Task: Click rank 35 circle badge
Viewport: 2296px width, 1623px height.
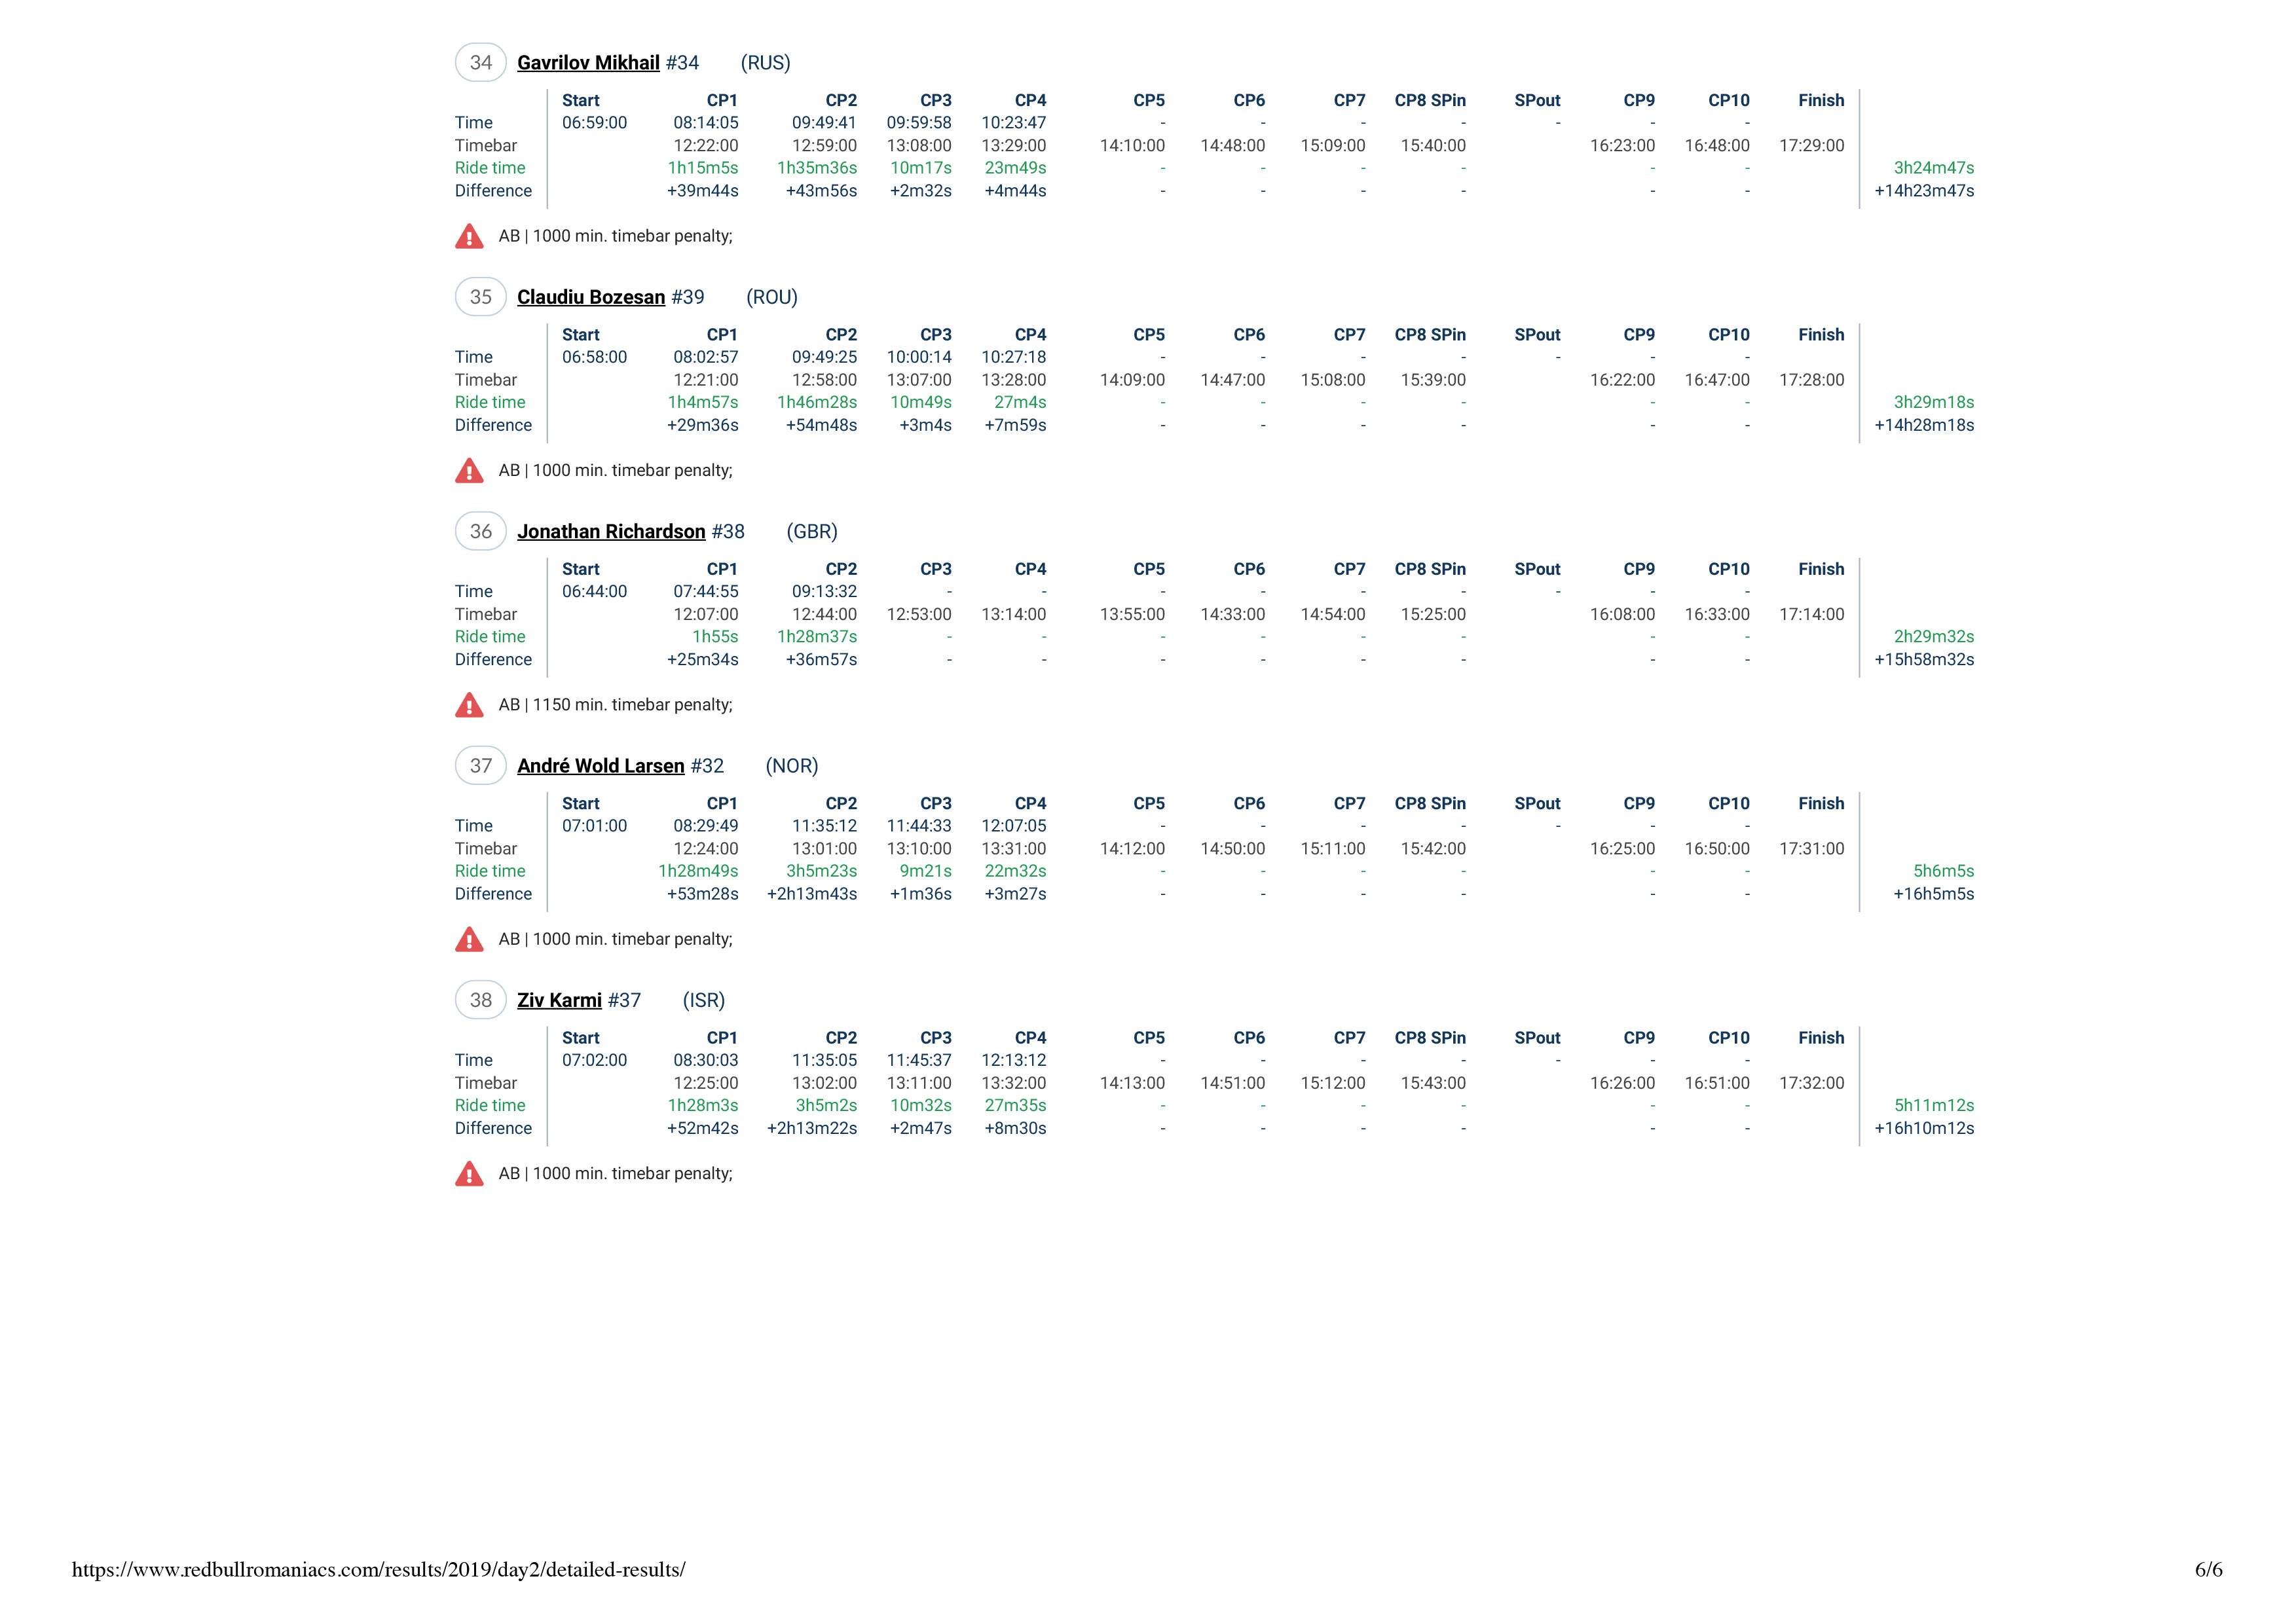Action: coord(481,297)
